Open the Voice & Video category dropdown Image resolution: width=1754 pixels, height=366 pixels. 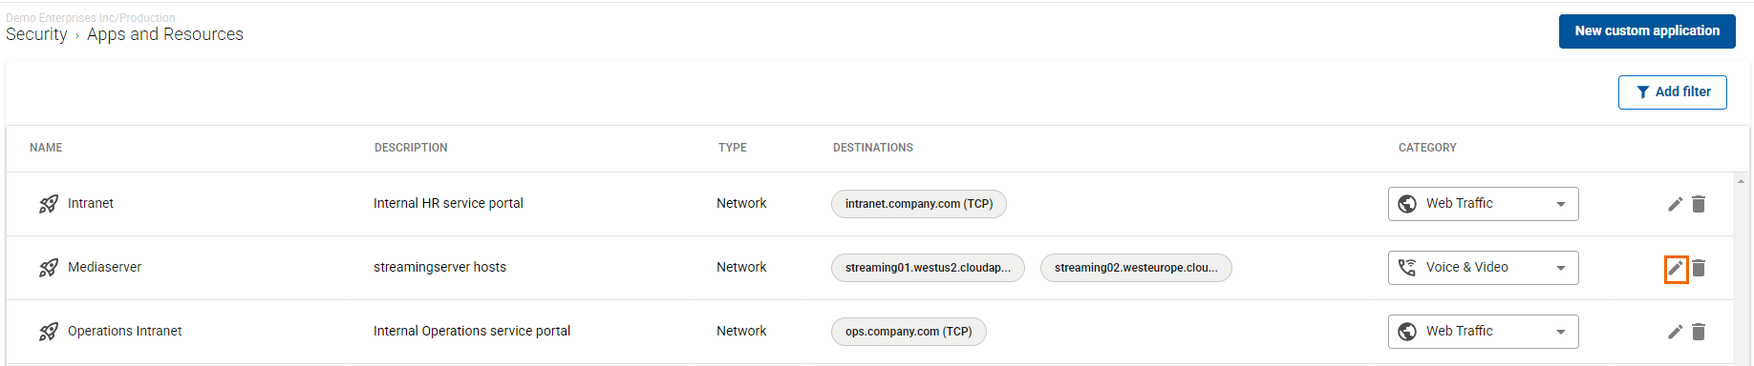tap(1483, 268)
